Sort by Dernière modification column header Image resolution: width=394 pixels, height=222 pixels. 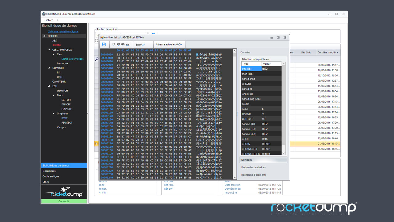(x=328, y=52)
